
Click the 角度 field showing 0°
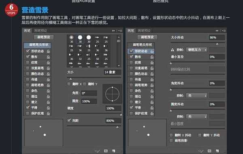click(x=89, y=93)
